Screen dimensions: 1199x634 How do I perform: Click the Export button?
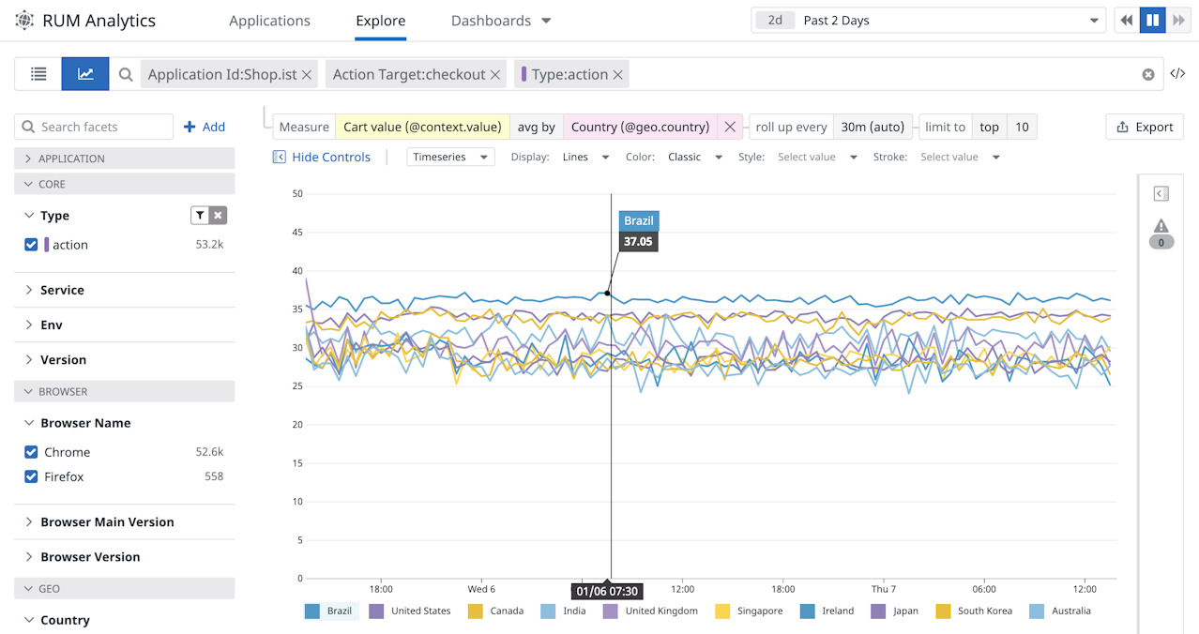1145,127
